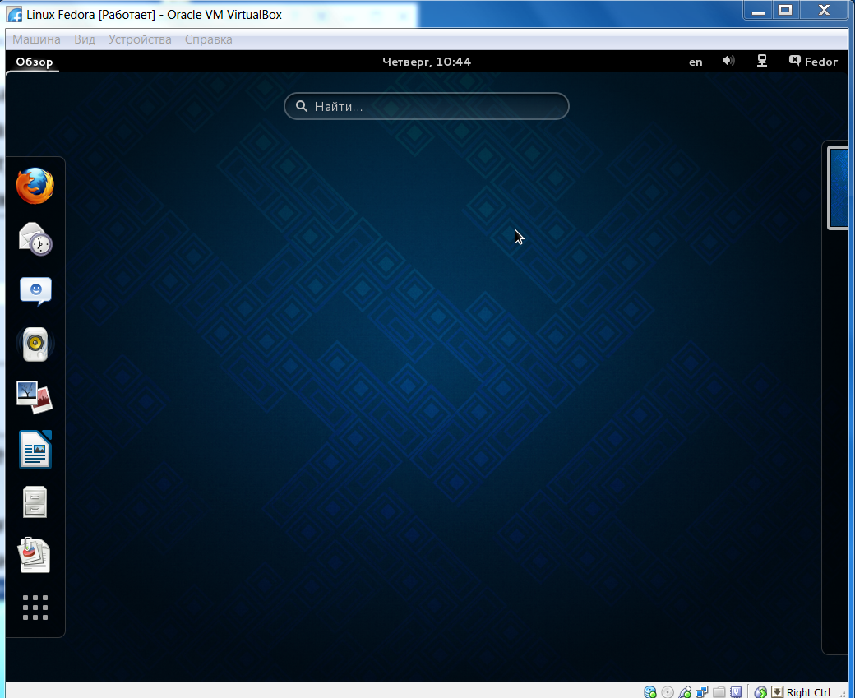
Task: Launch Rhythmbox music player
Action: [35, 344]
